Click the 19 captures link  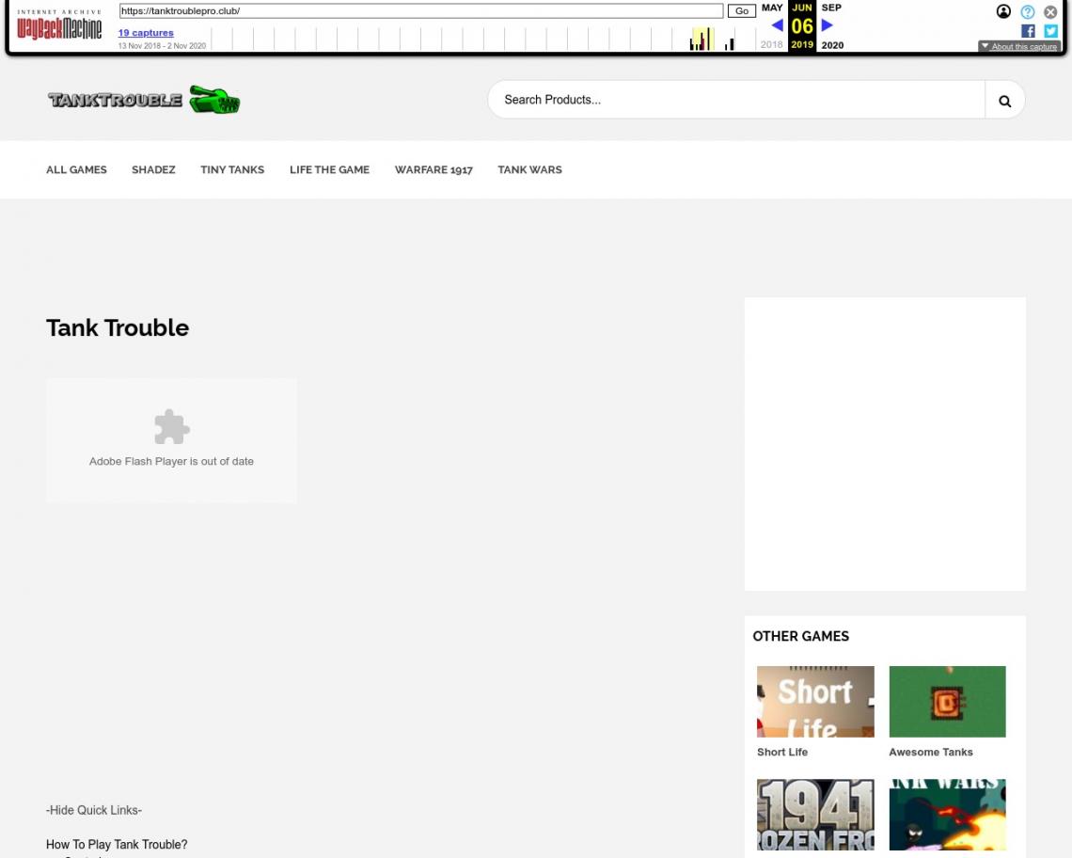146,33
